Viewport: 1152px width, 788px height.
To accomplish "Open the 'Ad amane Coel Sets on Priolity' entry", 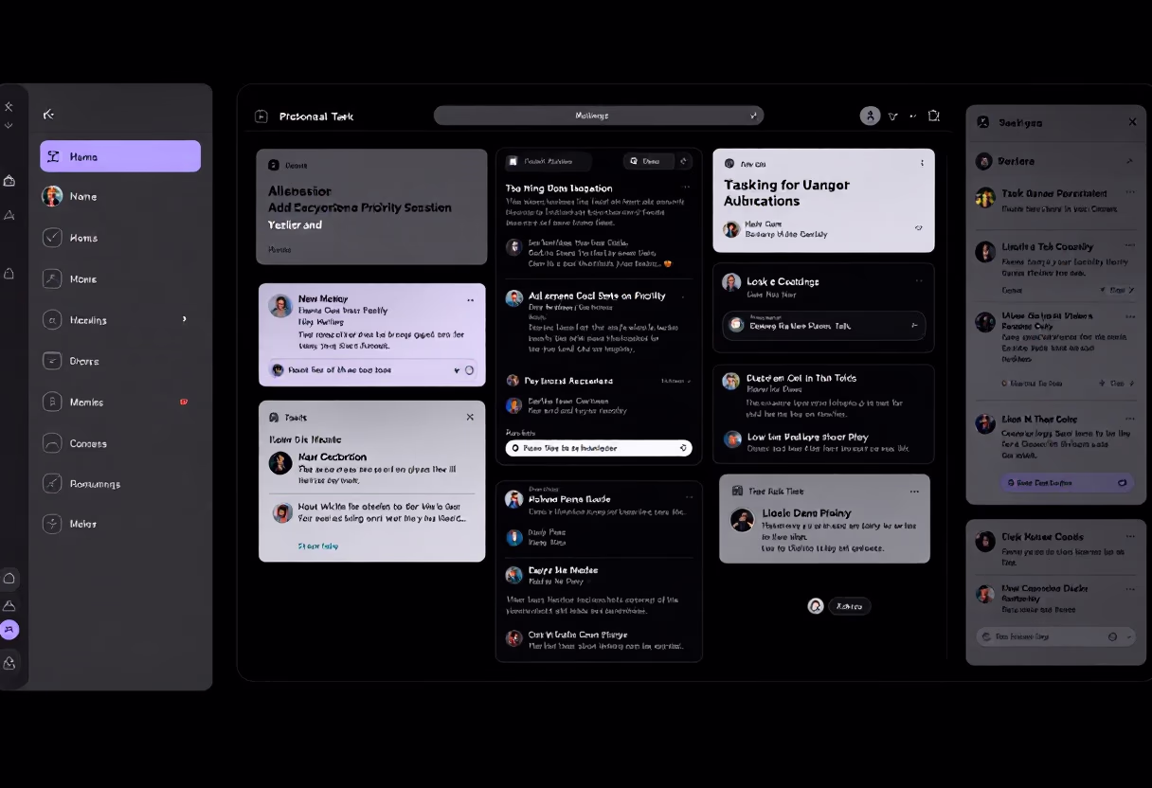I will (597, 322).
